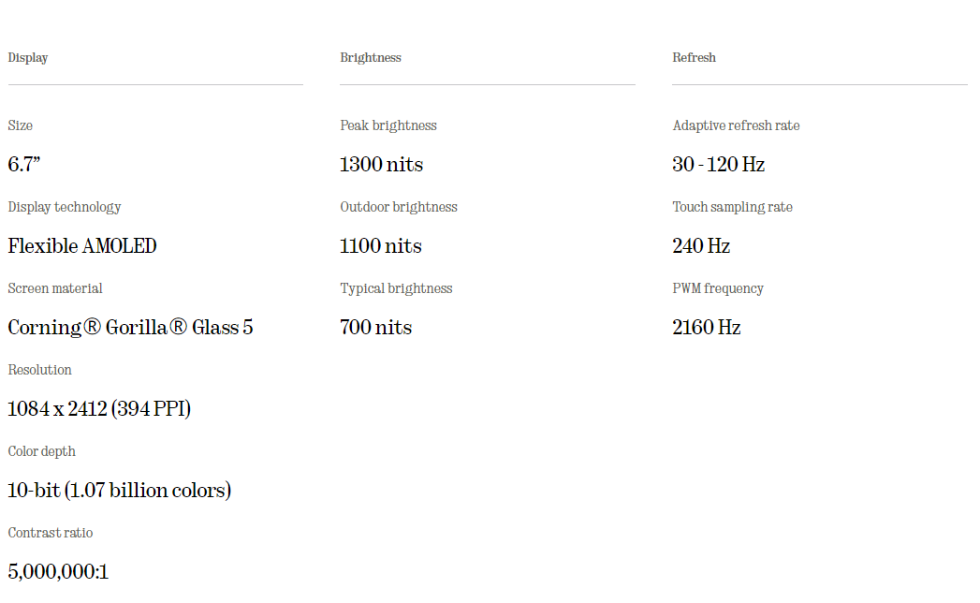Click the Display technology label

coord(65,207)
